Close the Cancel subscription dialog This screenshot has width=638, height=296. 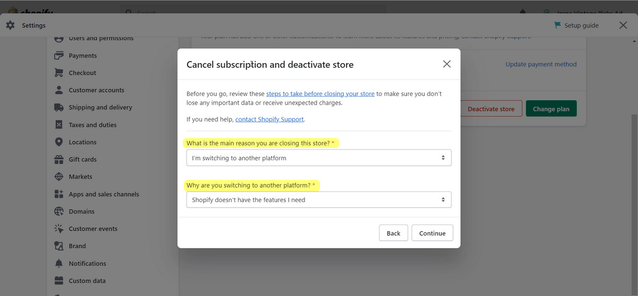point(447,64)
